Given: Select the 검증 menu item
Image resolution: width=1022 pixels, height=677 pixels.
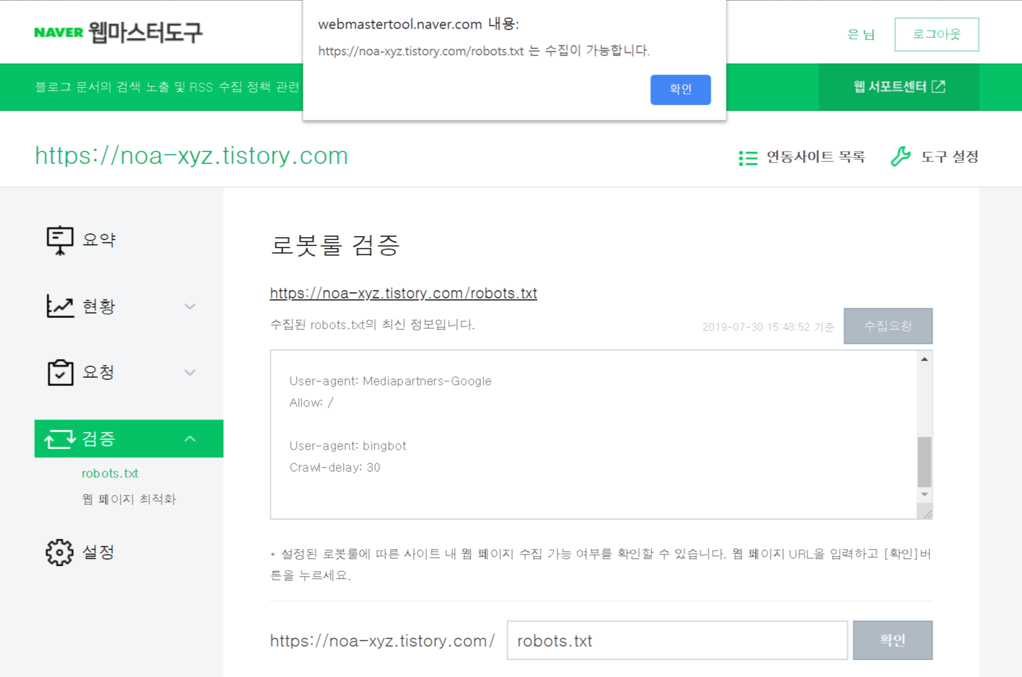Looking at the screenshot, I should [x=129, y=438].
